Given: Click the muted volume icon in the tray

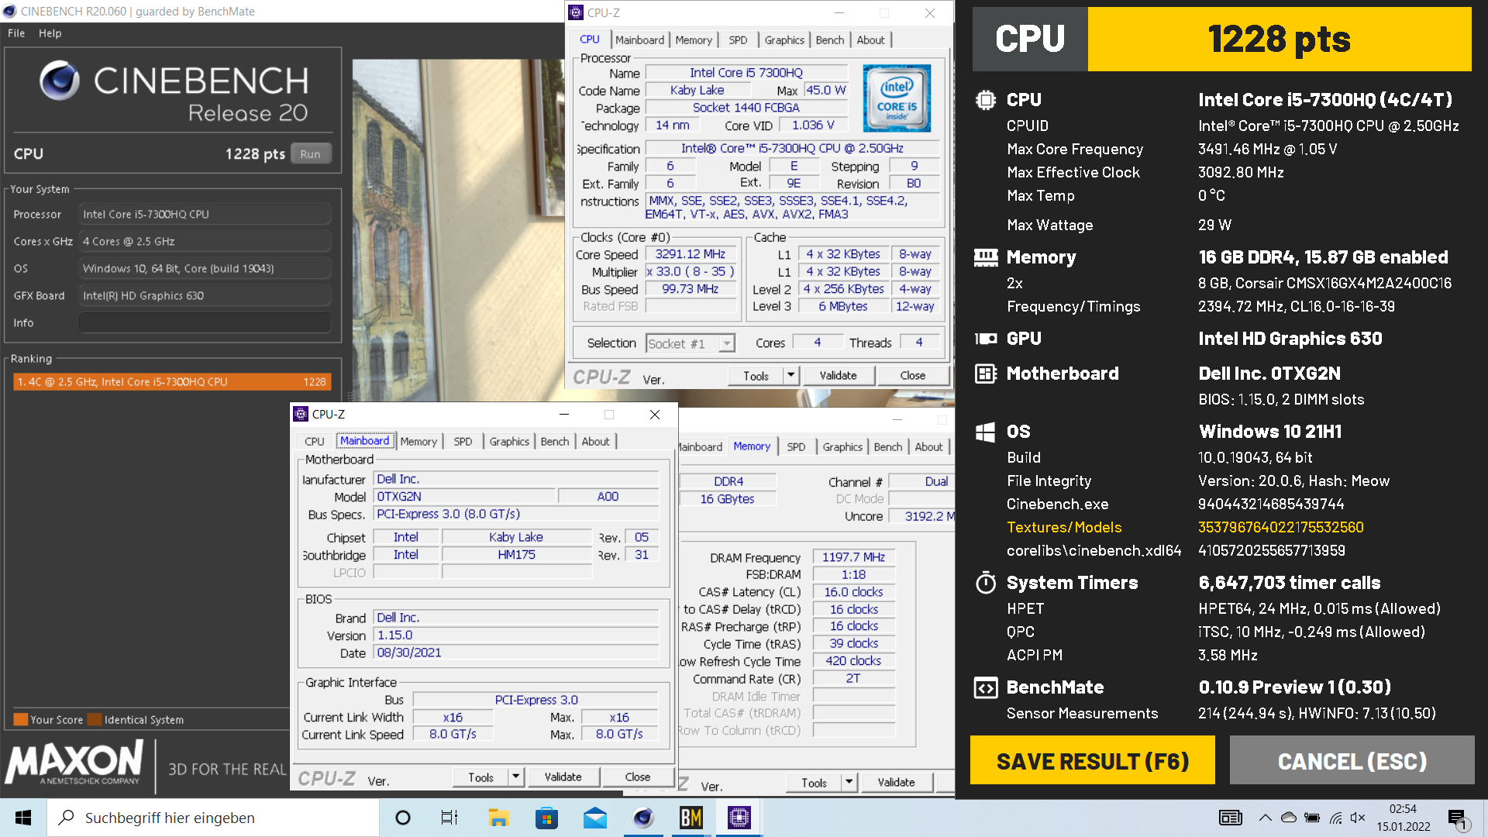Looking at the screenshot, I should (x=1358, y=818).
